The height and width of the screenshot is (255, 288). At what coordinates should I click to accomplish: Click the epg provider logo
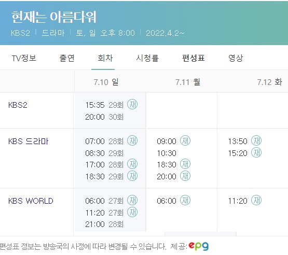point(199,246)
